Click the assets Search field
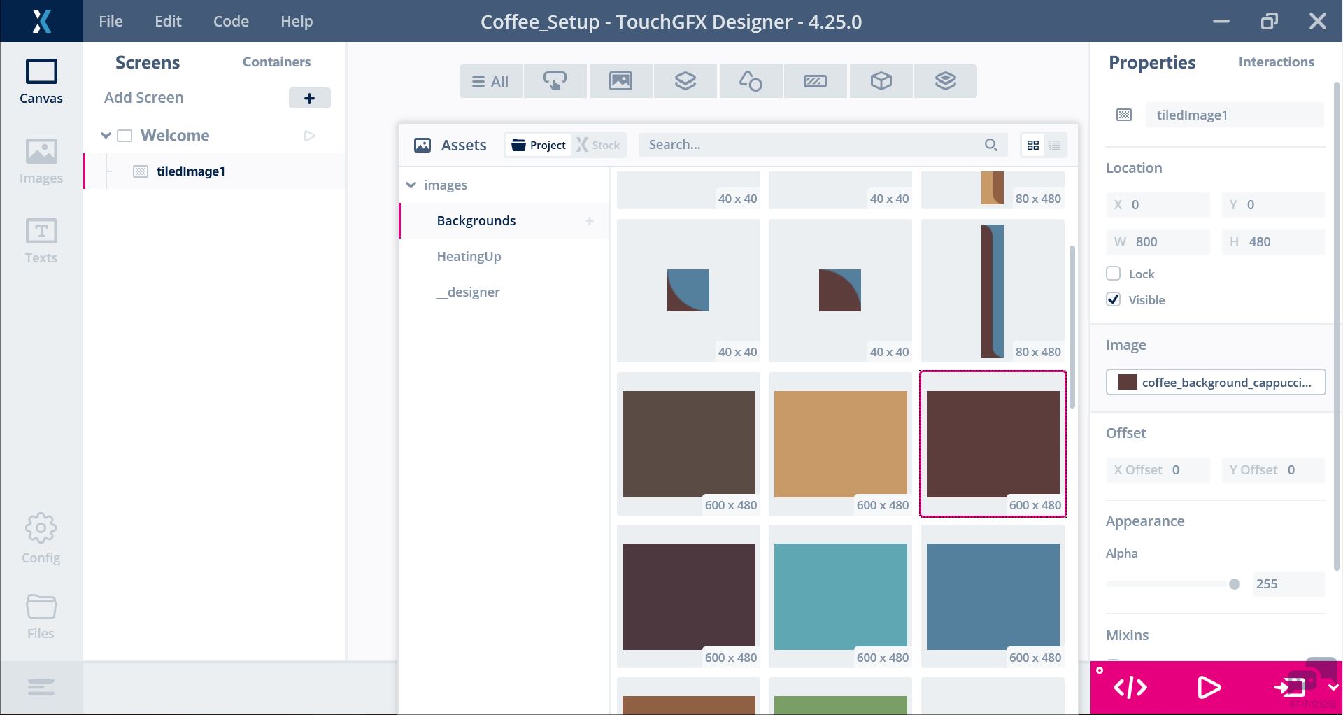This screenshot has height=715, width=1343. (x=823, y=145)
